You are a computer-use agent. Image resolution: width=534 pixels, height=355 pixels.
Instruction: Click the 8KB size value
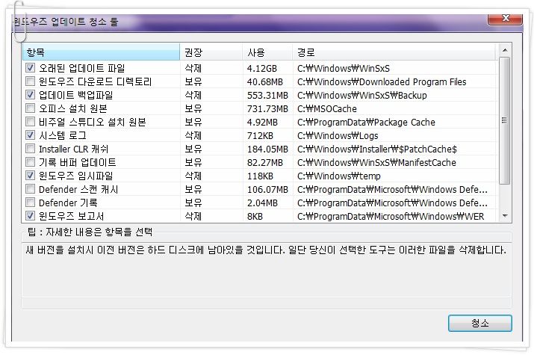[x=255, y=216]
